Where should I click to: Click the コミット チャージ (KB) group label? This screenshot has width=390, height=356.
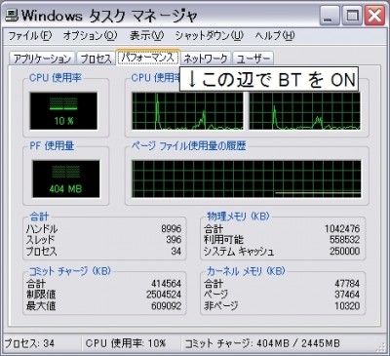pos(70,271)
